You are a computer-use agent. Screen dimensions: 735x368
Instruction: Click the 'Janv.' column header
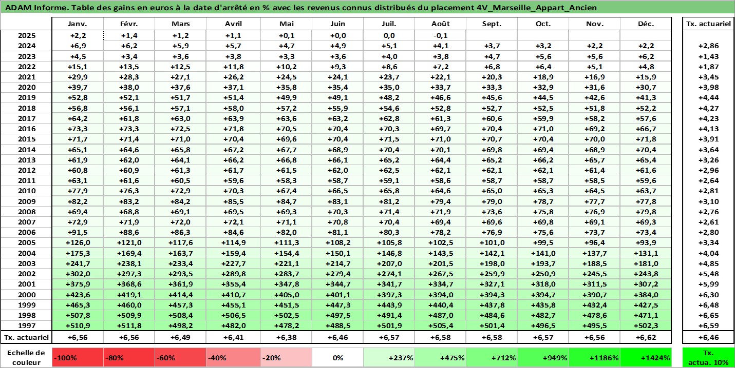click(x=78, y=24)
